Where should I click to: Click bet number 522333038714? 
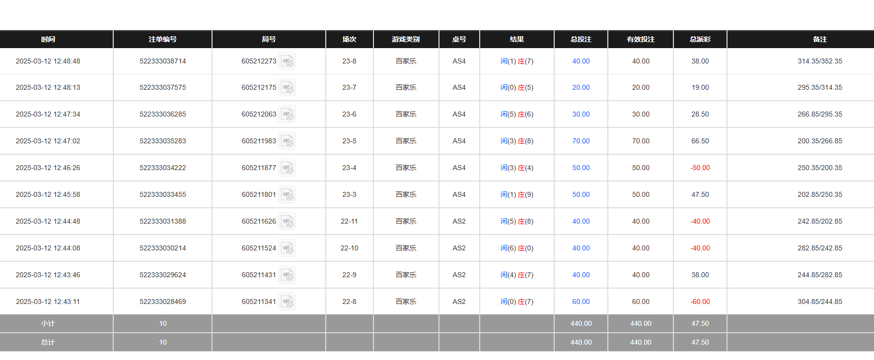162,61
